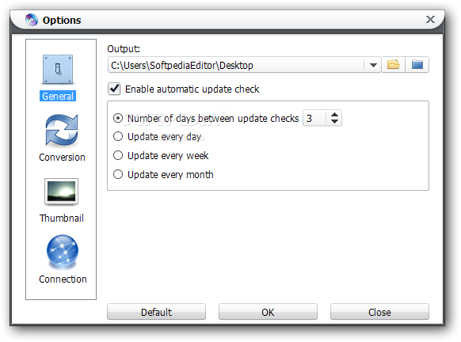Confirm settings with OK button
The image size is (461, 342).
(x=268, y=312)
